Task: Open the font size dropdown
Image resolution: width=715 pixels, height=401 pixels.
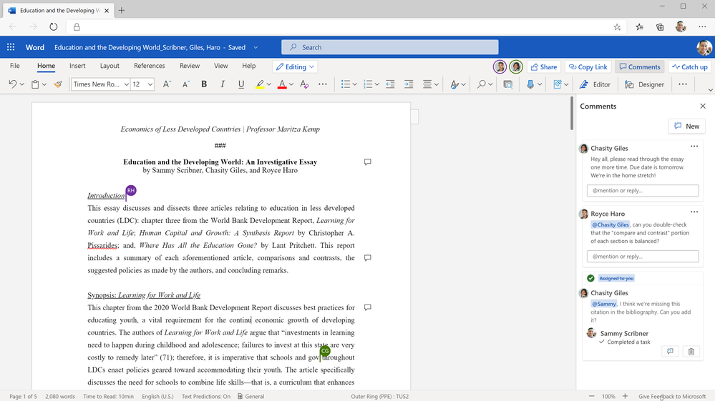Action: [x=150, y=84]
